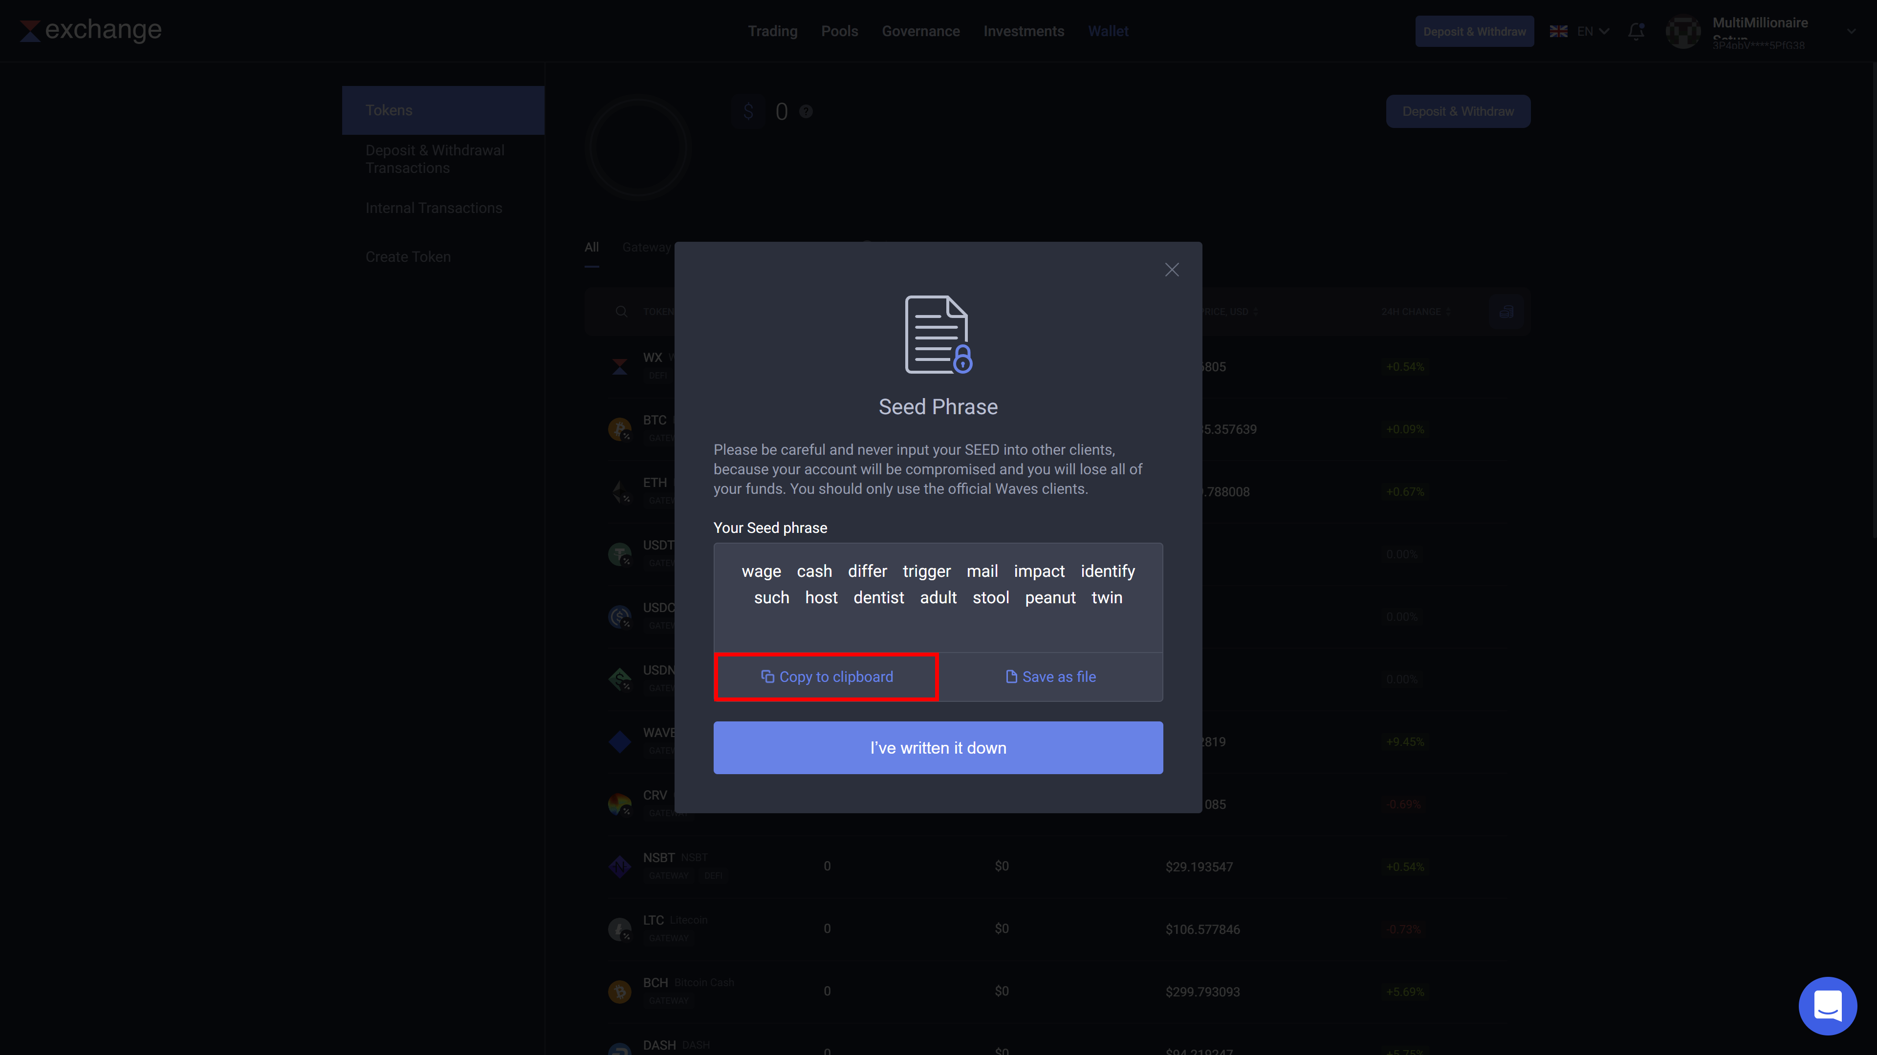
Task: Click the exchange logo
Action: coord(90,30)
